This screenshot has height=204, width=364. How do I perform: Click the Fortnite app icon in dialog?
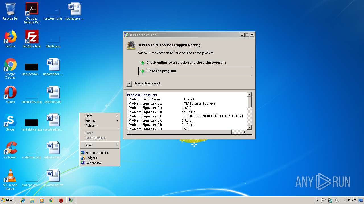(x=131, y=45)
